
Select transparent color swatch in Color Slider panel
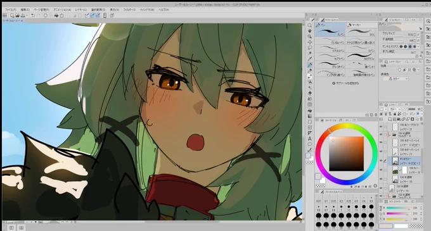416,226
